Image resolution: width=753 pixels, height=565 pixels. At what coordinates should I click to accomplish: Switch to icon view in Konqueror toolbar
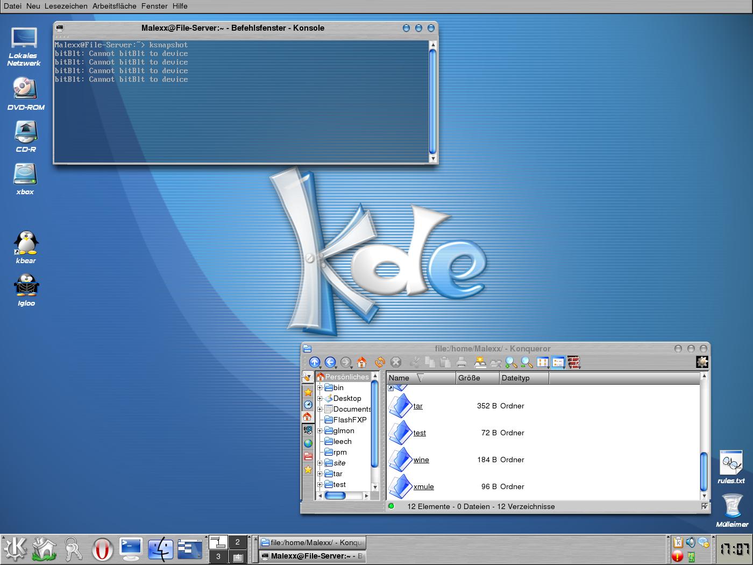click(x=542, y=363)
